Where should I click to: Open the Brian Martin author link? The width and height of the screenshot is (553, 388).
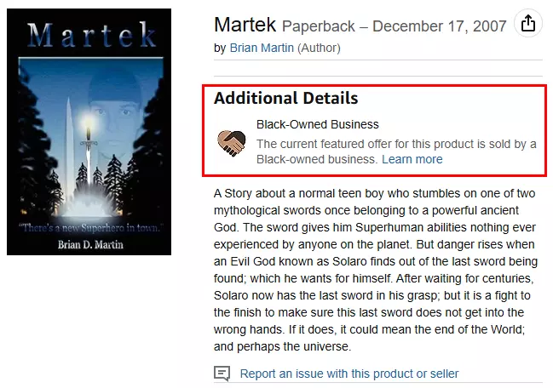(x=262, y=48)
